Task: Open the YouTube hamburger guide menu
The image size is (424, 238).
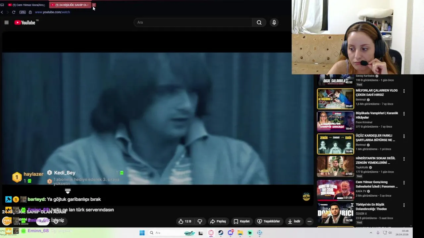Action: [x=6, y=22]
